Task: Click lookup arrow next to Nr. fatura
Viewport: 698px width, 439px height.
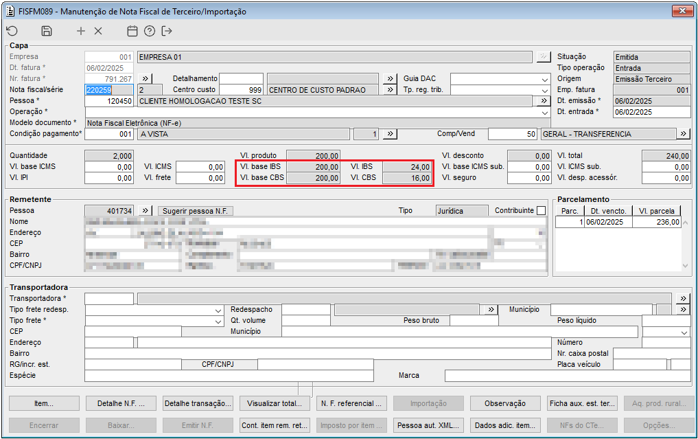Action: (x=145, y=78)
